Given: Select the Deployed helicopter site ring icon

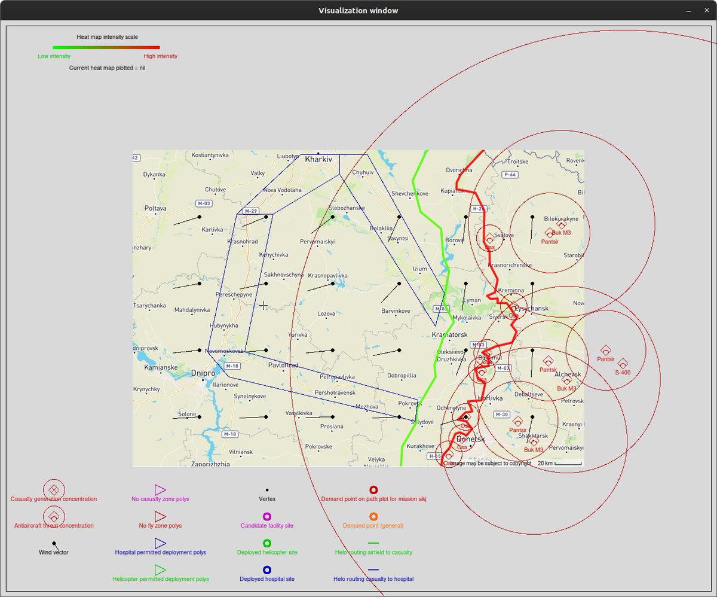Looking at the screenshot, I should [x=267, y=543].
